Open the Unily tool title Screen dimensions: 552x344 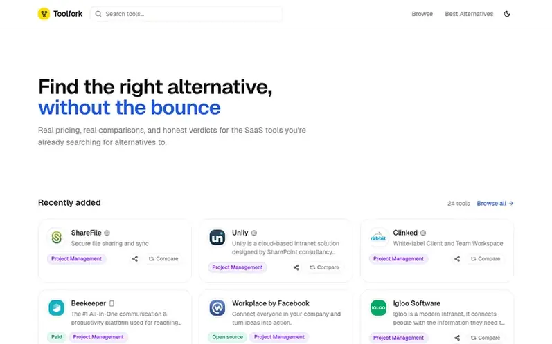(240, 233)
